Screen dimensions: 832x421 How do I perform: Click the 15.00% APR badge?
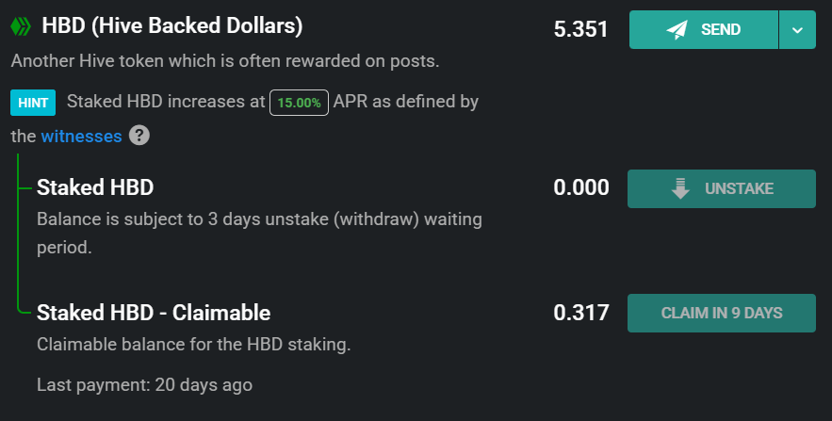pos(299,103)
